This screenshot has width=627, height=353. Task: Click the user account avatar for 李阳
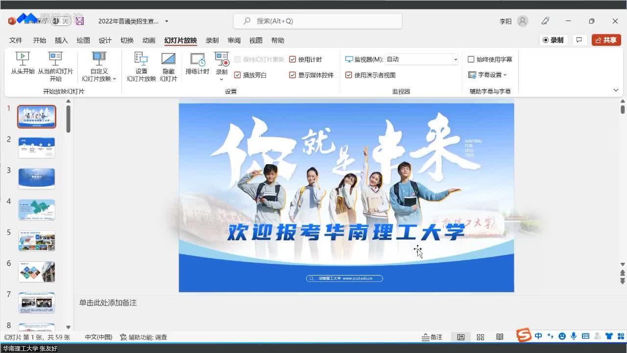(523, 21)
